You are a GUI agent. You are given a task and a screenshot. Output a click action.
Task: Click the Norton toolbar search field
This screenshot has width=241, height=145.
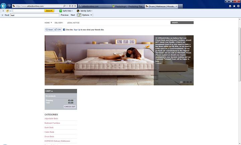(28, 11)
